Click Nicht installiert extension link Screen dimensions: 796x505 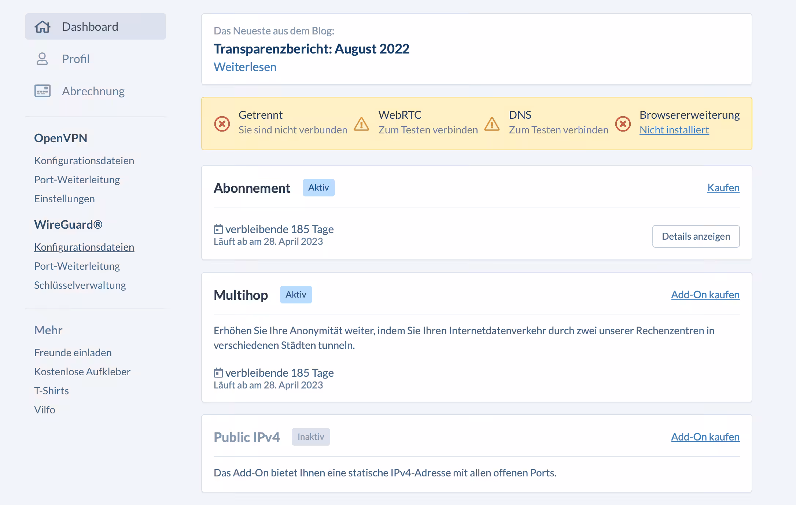pyautogui.click(x=674, y=129)
